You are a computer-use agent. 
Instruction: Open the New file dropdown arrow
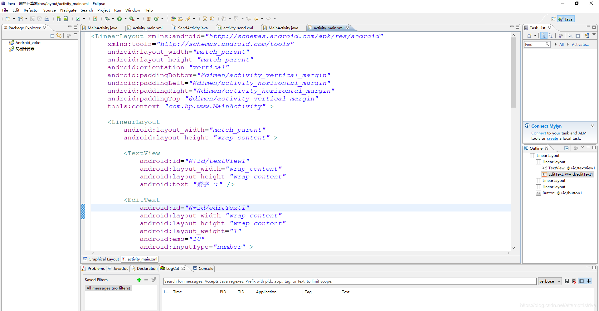click(x=14, y=19)
